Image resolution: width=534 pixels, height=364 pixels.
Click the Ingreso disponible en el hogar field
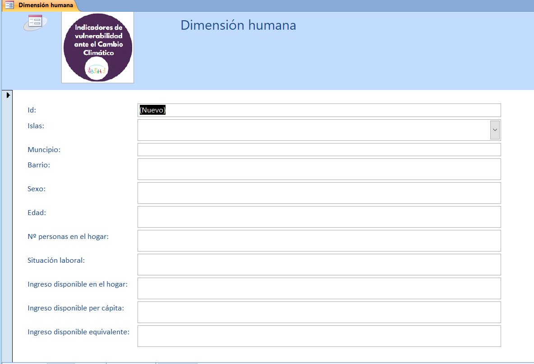tap(319, 288)
